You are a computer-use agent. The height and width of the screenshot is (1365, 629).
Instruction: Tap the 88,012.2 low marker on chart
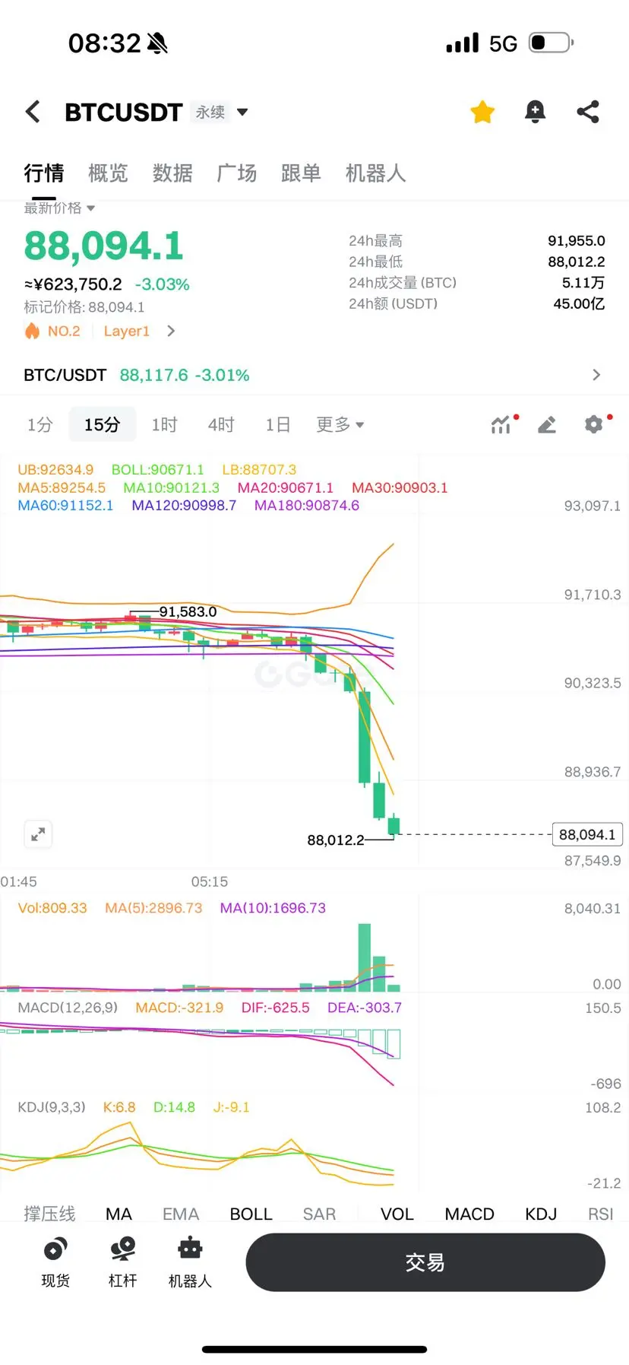pos(336,840)
